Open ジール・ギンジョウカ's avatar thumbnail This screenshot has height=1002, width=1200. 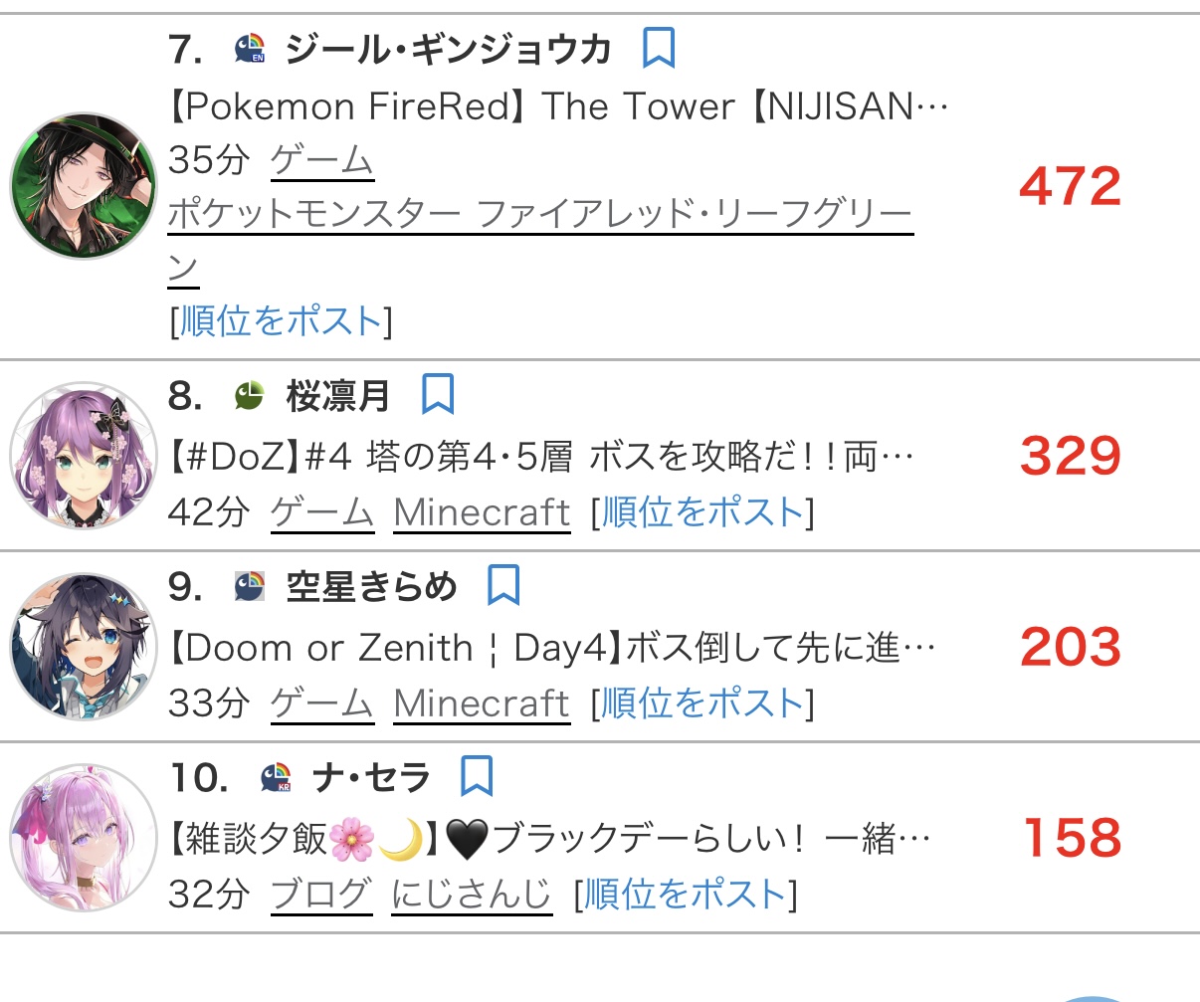point(84,186)
